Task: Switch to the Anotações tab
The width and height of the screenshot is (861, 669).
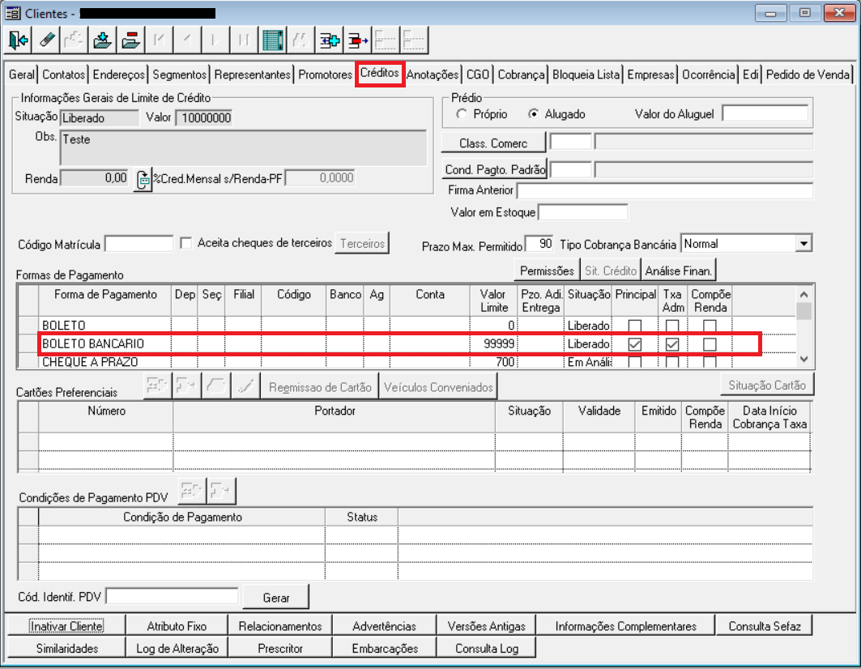Action: [x=433, y=75]
